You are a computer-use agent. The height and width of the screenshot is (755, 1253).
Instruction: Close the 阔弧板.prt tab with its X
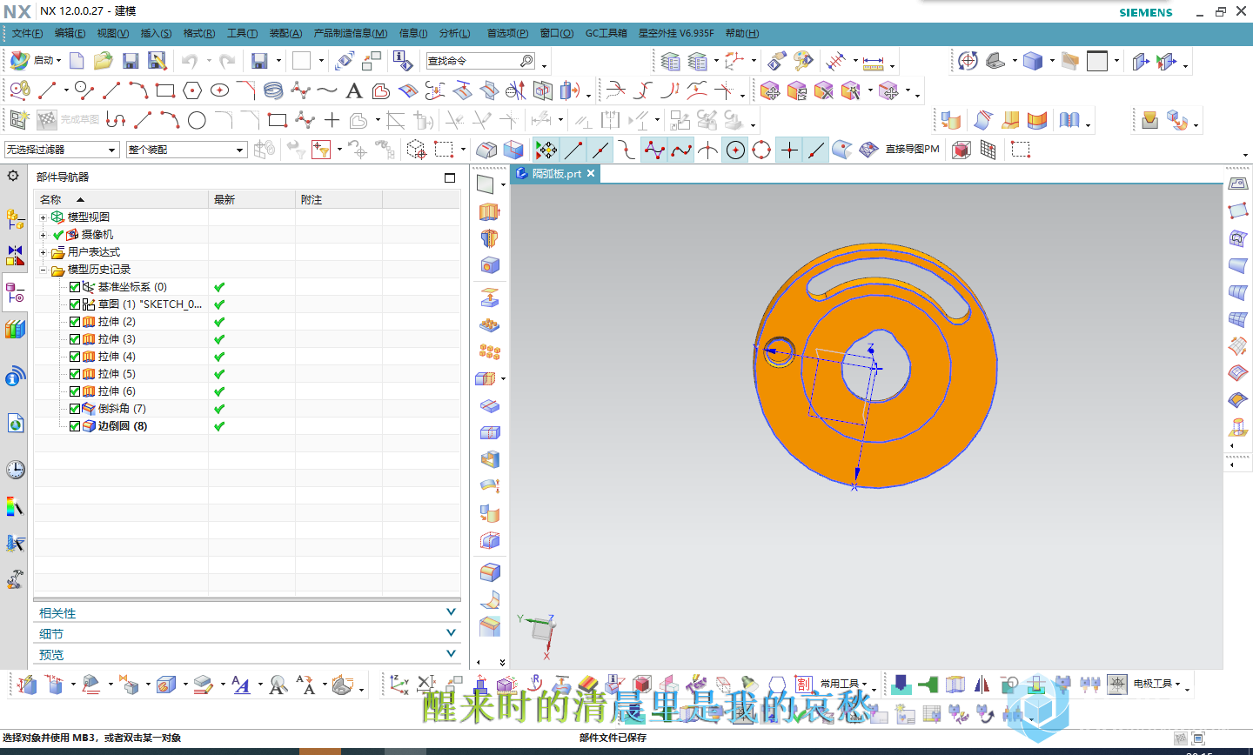591,174
